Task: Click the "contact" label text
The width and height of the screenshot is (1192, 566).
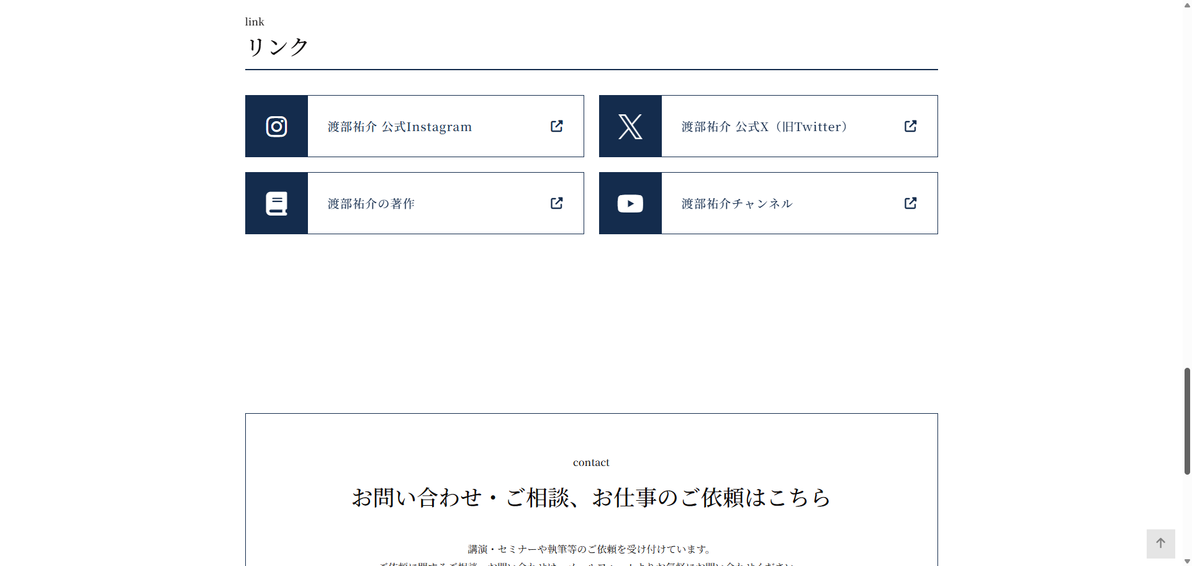Action: point(591,462)
